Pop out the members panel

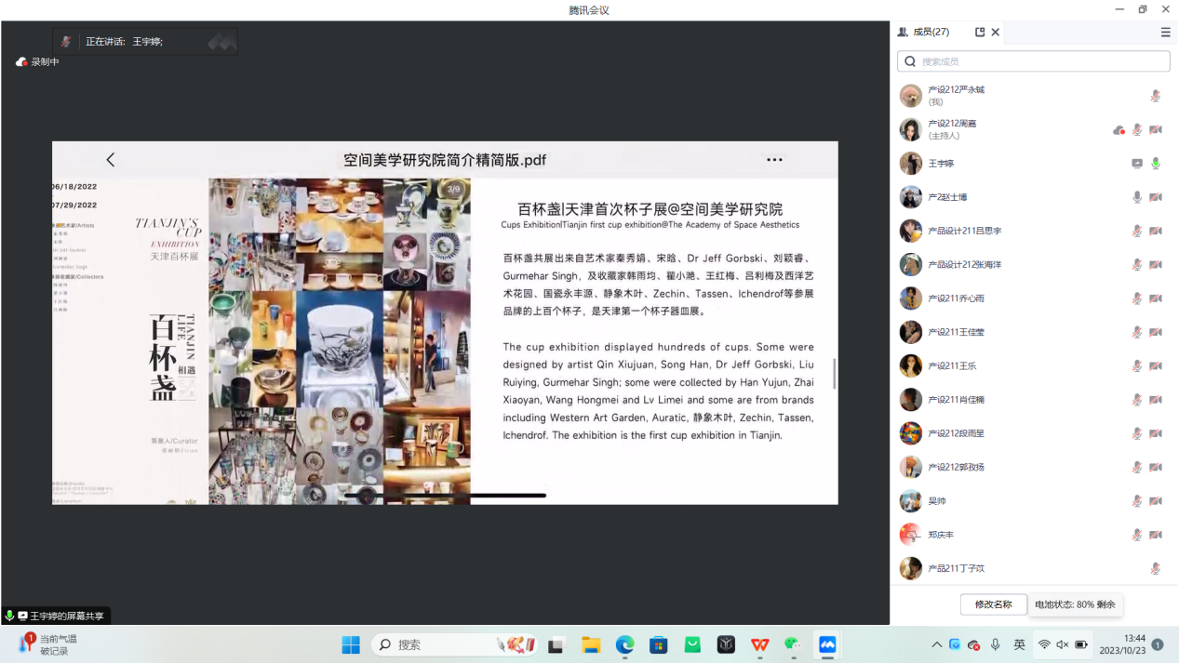tap(980, 32)
